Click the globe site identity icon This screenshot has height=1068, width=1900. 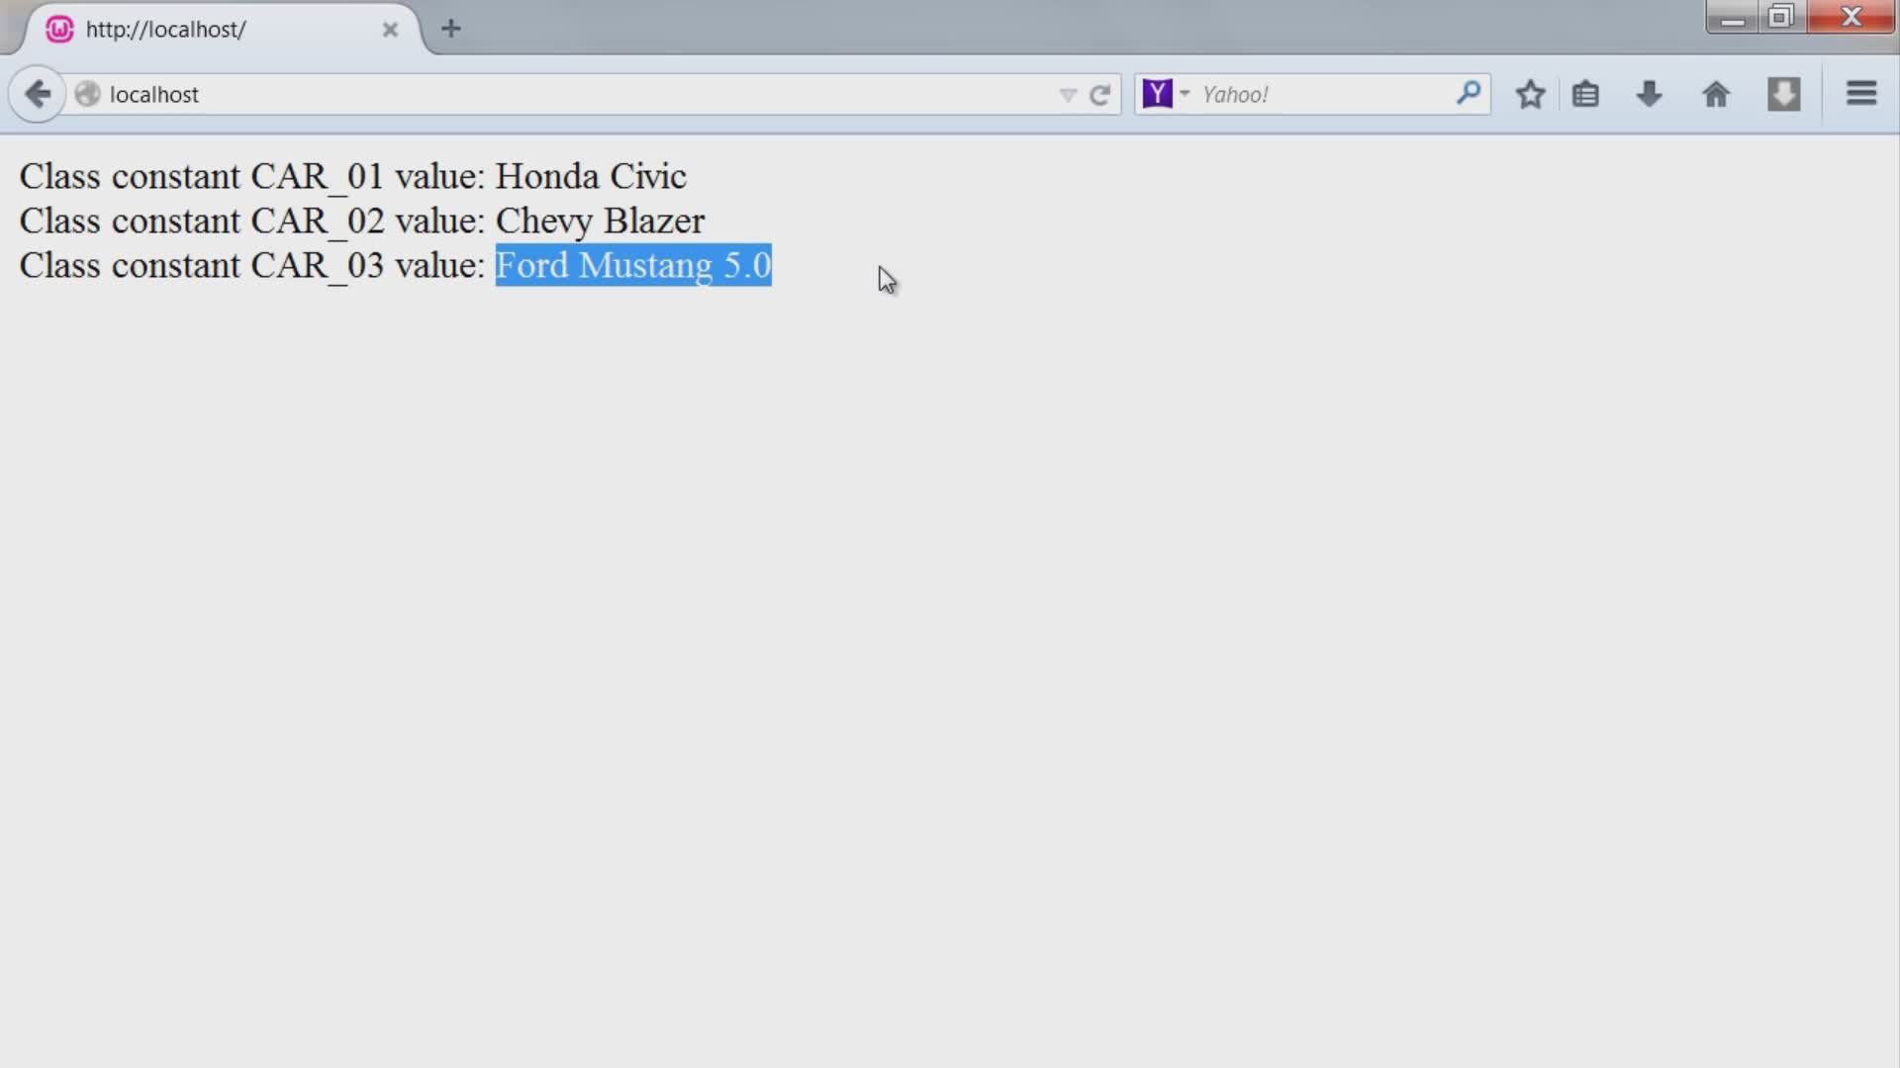[87, 94]
